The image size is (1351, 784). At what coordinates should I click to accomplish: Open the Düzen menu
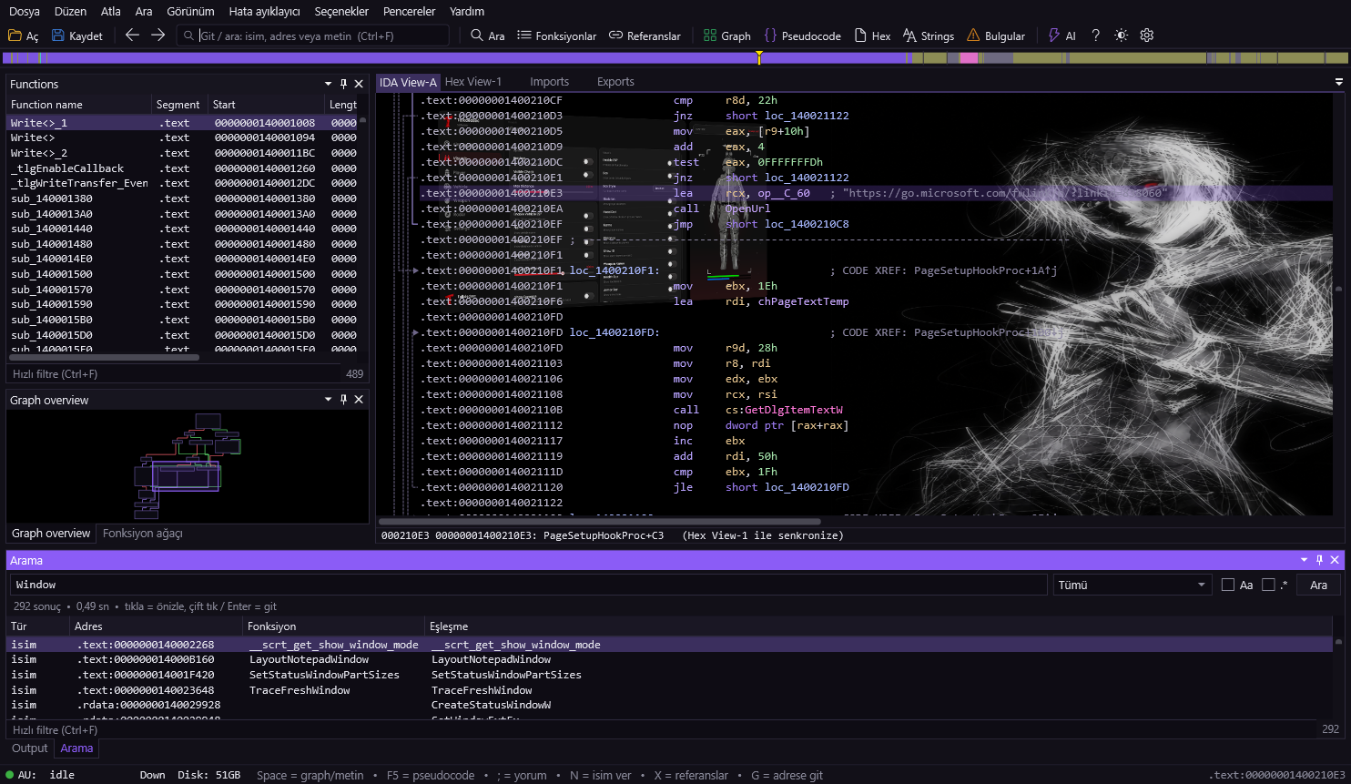tap(70, 11)
